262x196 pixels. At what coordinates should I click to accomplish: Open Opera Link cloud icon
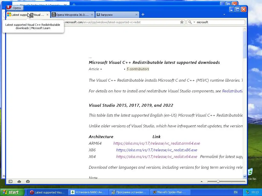(x=19, y=181)
